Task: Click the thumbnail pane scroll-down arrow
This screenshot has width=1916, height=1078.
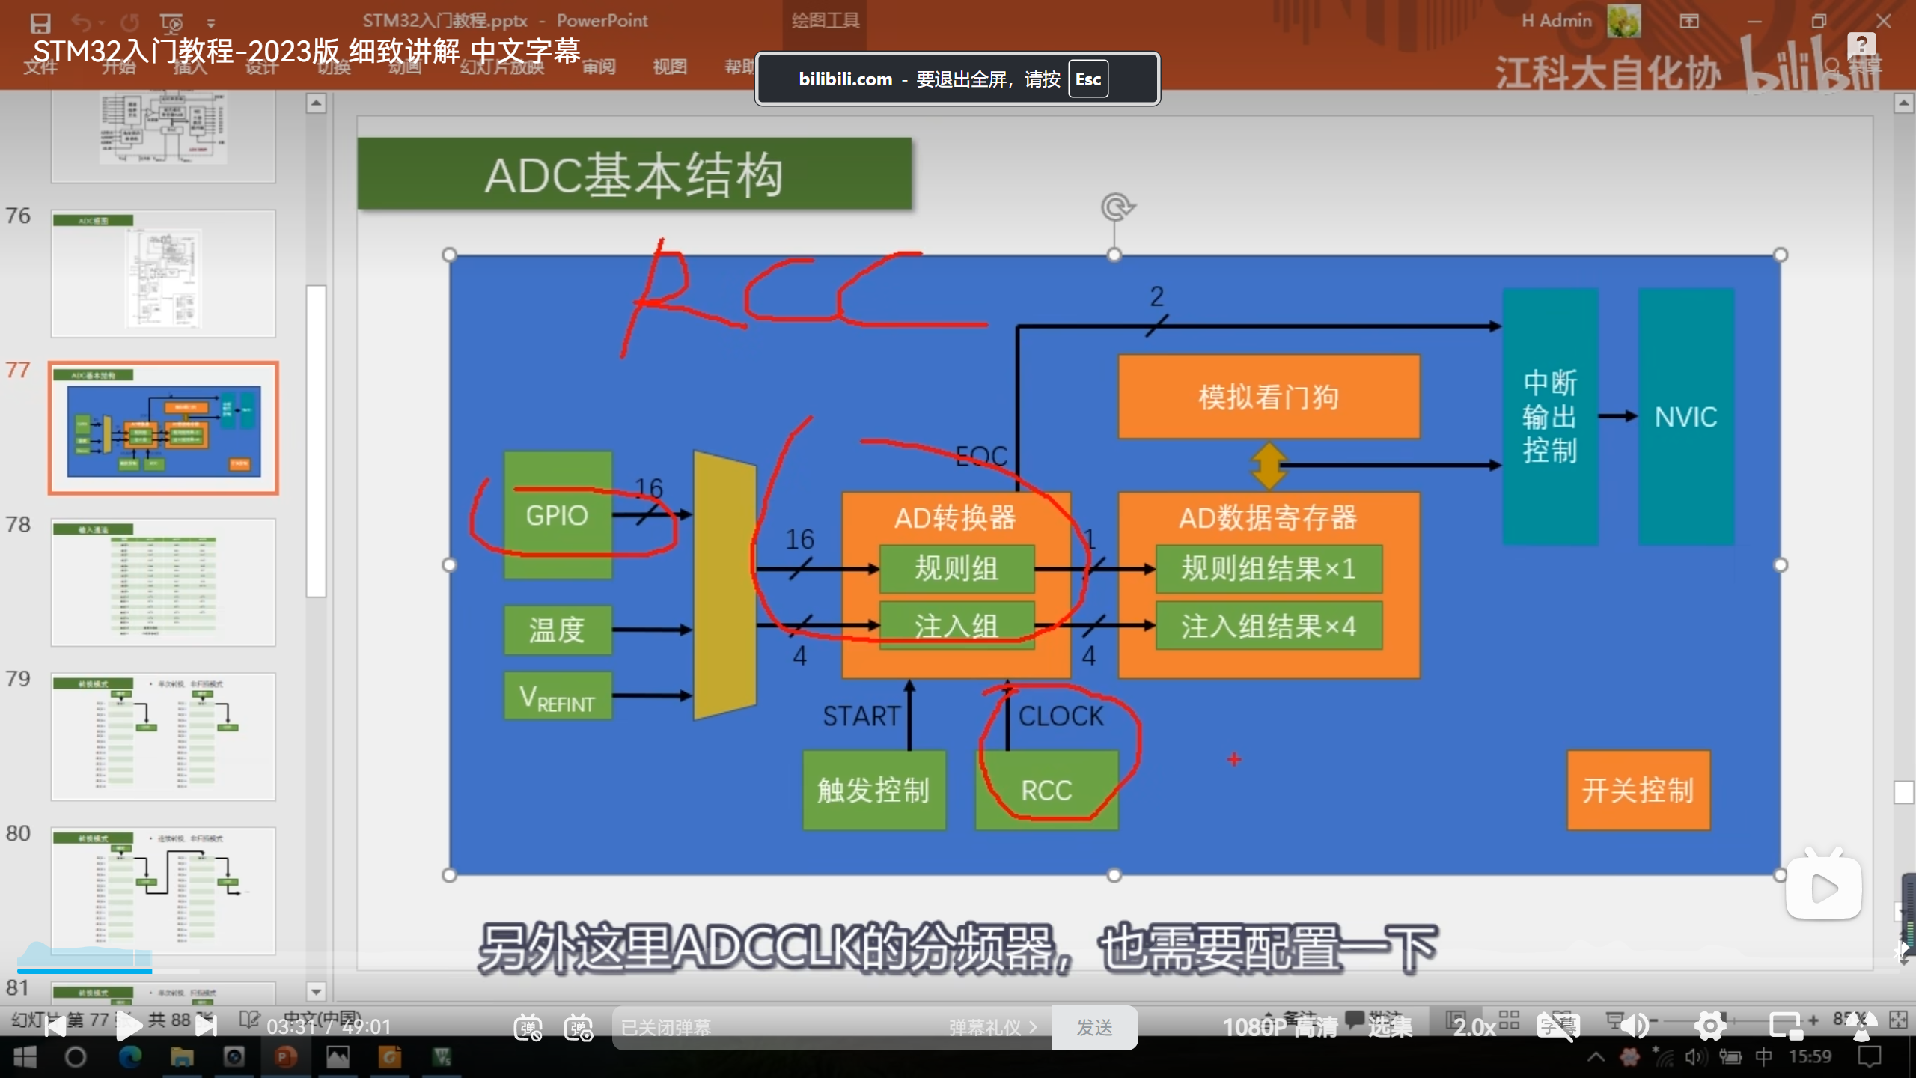Action: point(316,992)
